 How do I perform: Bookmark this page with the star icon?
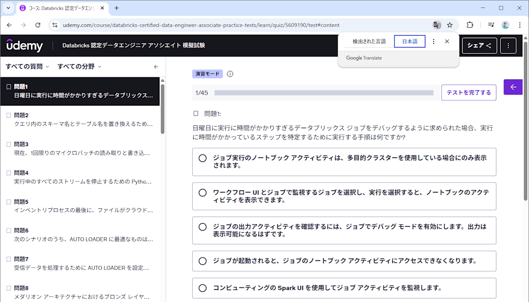pyautogui.click(x=450, y=25)
